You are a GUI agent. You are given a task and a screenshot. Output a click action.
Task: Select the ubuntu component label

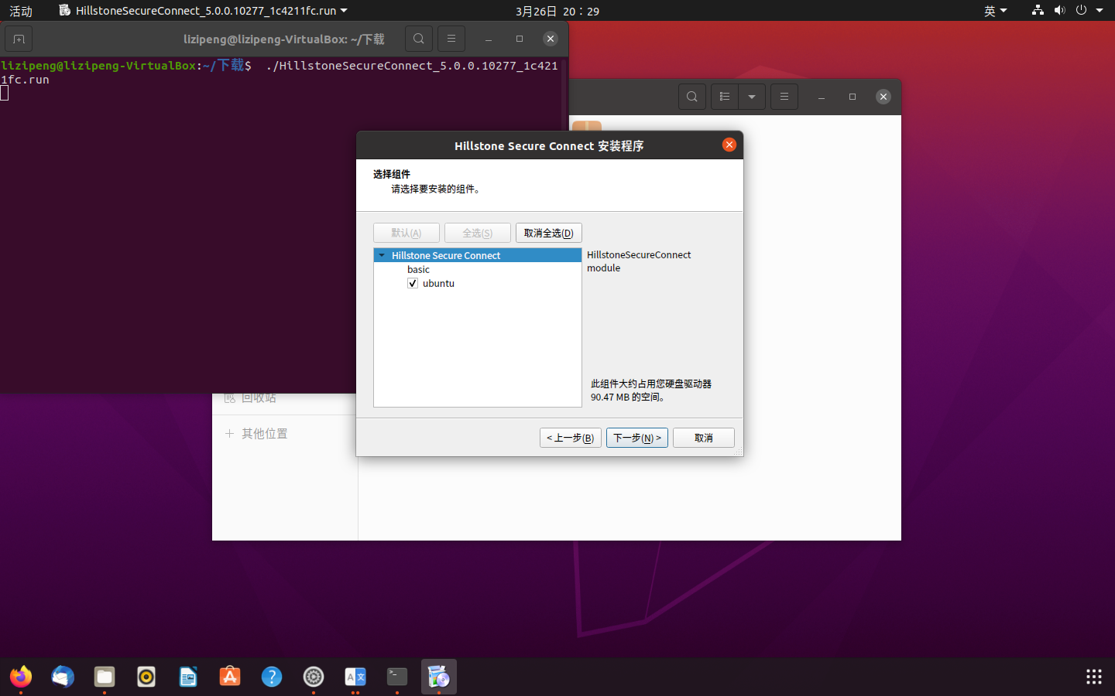[x=438, y=283]
